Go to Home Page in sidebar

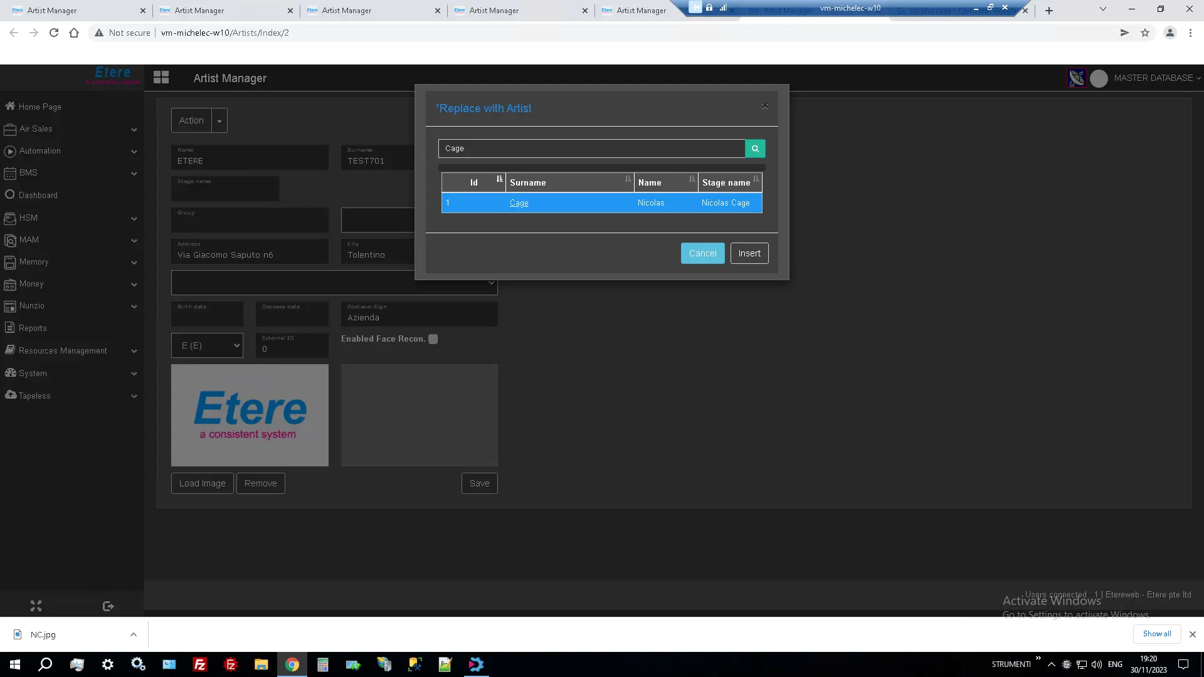pyautogui.click(x=40, y=107)
